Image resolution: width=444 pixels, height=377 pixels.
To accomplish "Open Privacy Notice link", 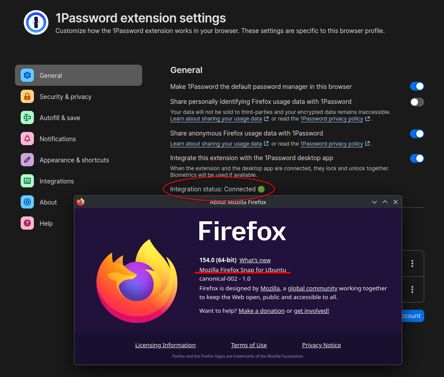I will click(321, 345).
